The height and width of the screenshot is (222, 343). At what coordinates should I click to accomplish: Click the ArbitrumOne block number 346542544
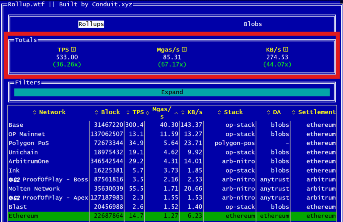click(x=107, y=161)
